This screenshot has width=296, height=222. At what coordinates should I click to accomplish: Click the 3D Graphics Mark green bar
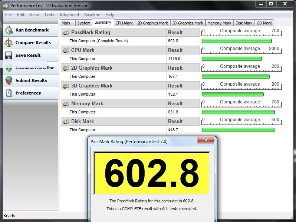coord(233,94)
